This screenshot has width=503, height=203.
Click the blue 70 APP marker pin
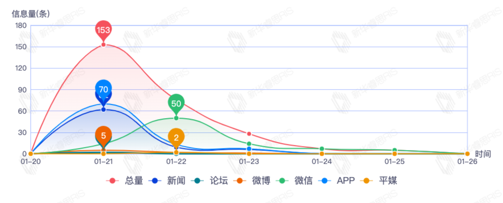click(103, 89)
